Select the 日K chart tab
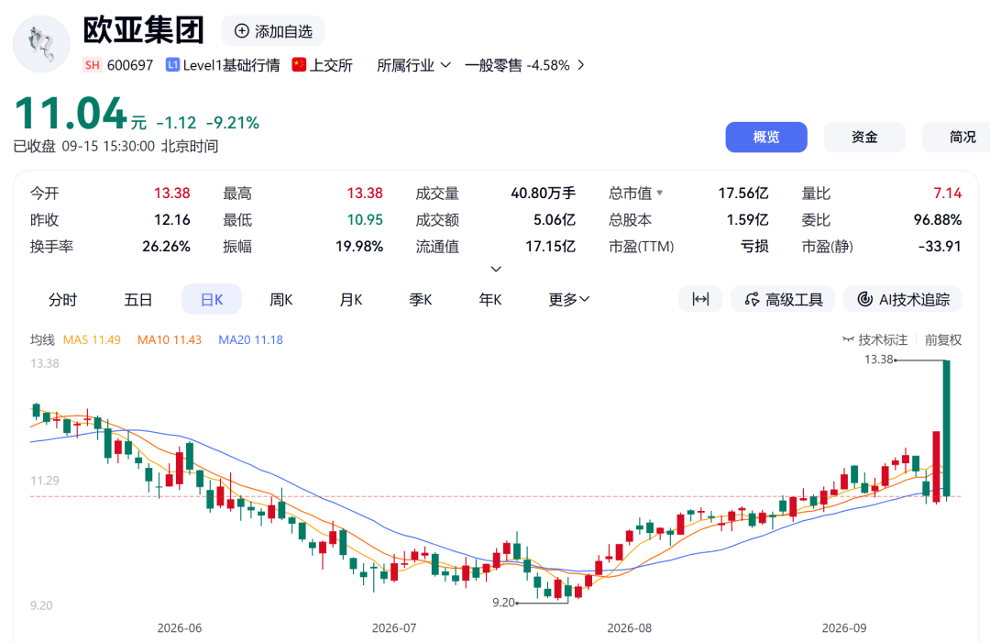 click(212, 299)
